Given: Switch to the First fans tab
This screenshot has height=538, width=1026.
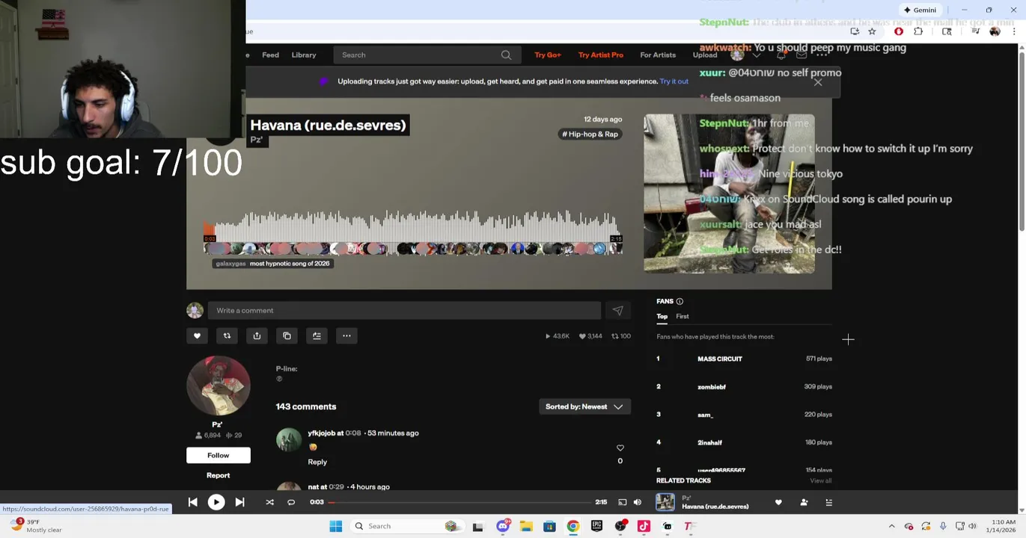Looking at the screenshot, I should (x=683, y=316).
